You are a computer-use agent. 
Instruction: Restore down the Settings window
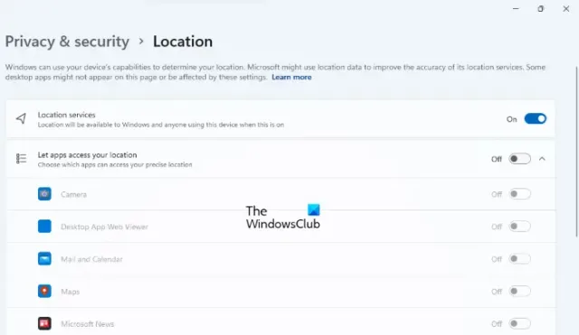pos(541,8)
